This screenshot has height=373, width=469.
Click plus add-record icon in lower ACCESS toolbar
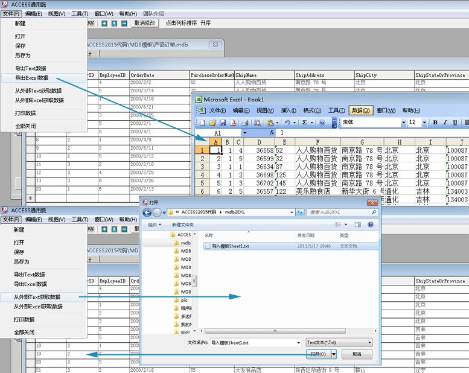click(104, 229)
